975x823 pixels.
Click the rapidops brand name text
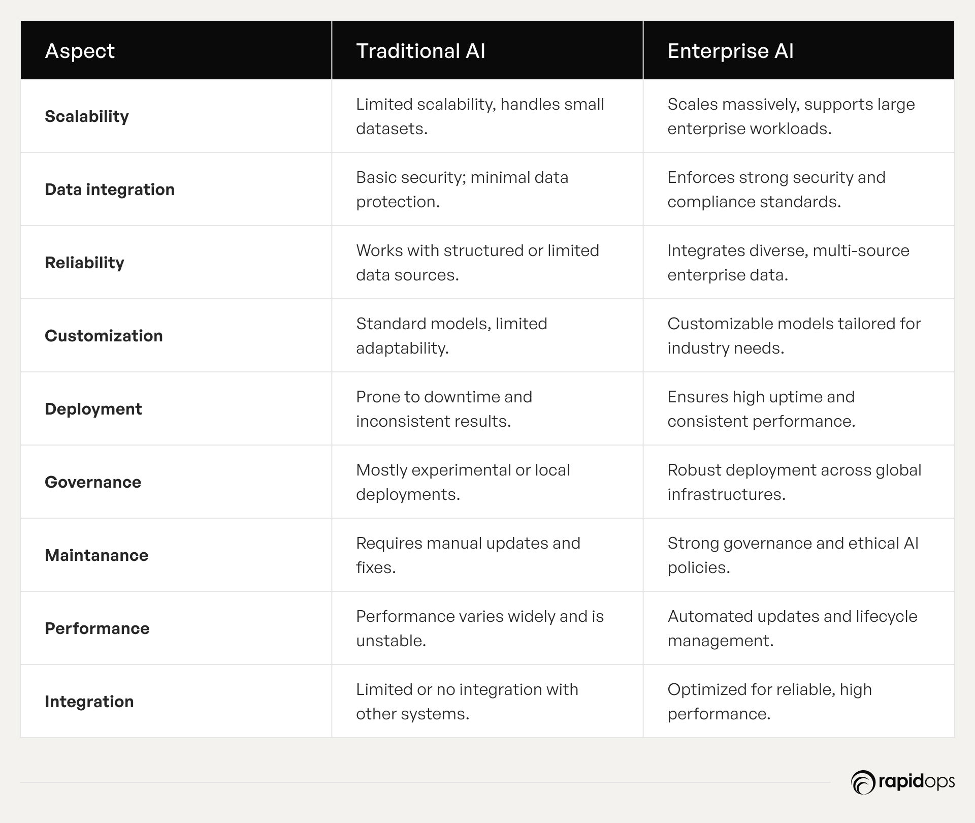pos(917,781)
